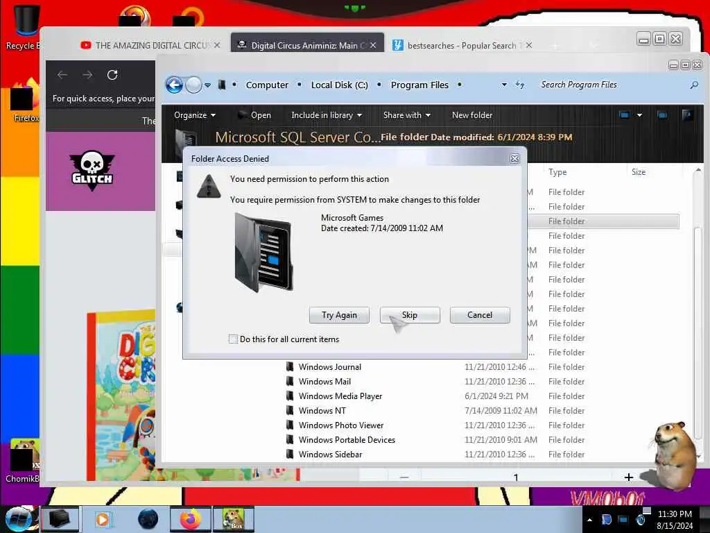Click the Digital Circus thumbnail image
This screenshot has width=710, height=533.
pos(121,395)
